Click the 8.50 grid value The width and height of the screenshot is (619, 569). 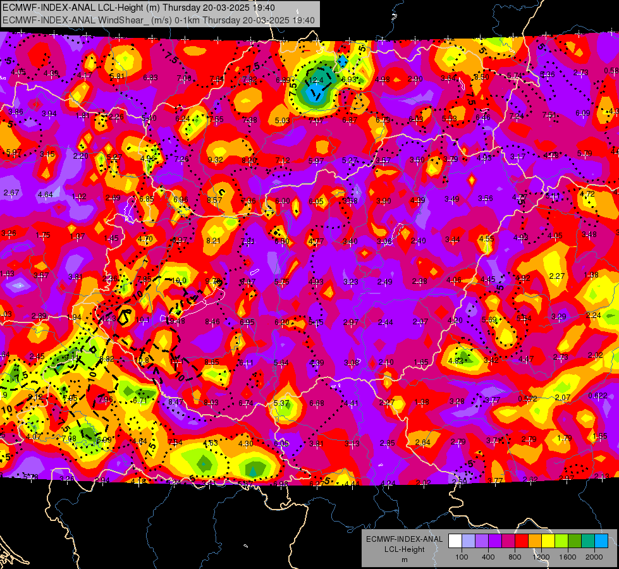(482, 77)
